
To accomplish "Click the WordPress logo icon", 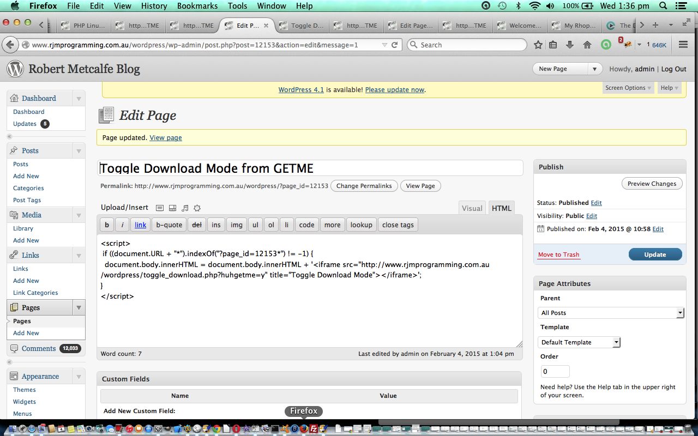I will tap(15, 69).
